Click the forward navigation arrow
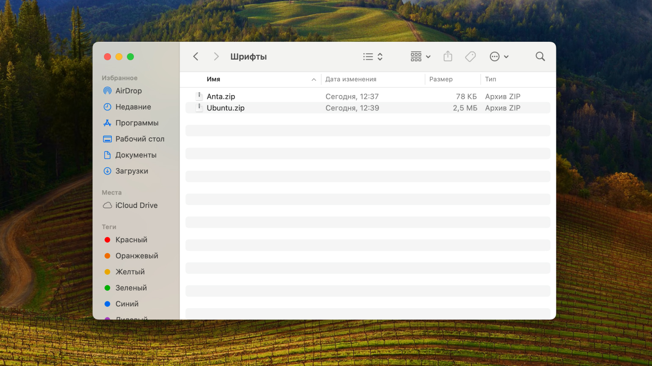This screenshot has height=366, width=652. click(x=216, y=57)
